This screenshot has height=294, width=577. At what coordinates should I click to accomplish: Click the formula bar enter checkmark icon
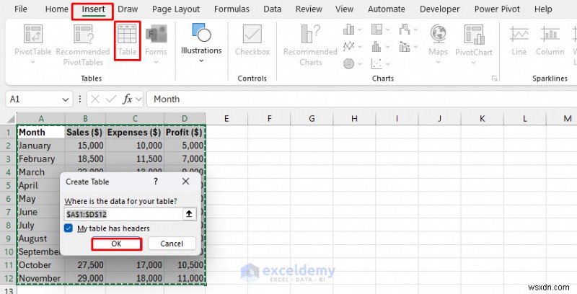pyautogui.click(x=111, y=99)
